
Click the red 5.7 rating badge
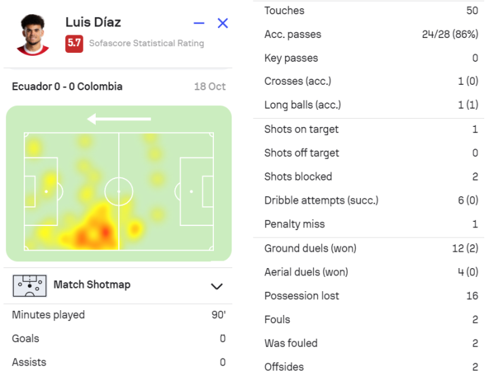tap(74, 43)
